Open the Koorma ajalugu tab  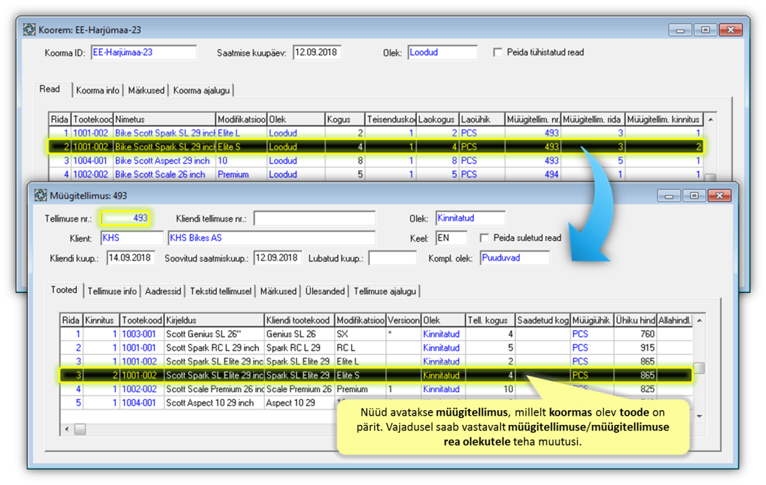201,90
